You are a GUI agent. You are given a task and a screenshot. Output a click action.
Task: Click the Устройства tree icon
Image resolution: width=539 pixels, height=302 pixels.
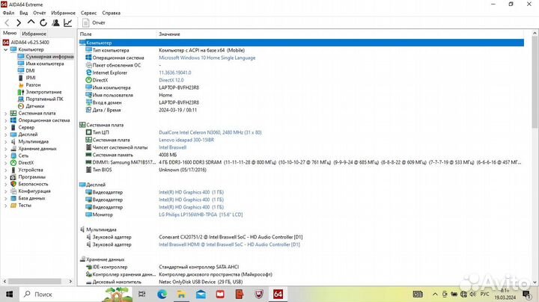[13, 170]
